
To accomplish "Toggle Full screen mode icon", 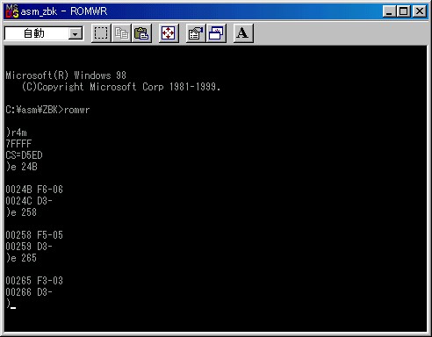I will coord(169,33).
